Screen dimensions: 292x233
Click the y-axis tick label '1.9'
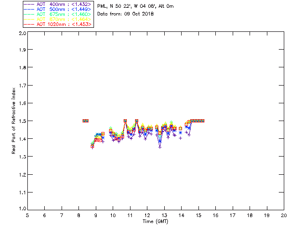[22, 50]
